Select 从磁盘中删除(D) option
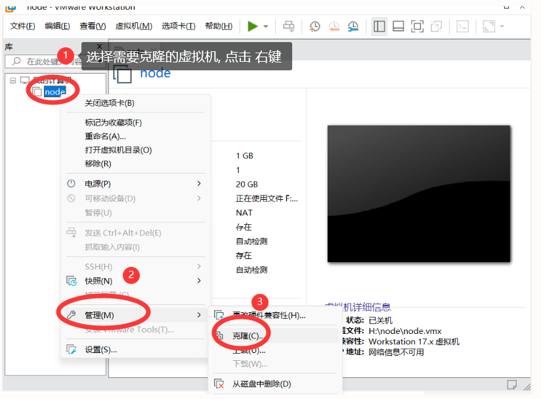The width and height of the screenshot is (541, 399). click(261, 384)
